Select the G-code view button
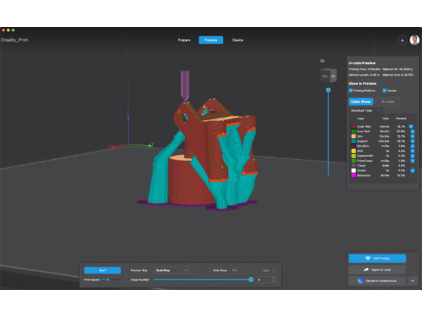 (x=388, y=101)
